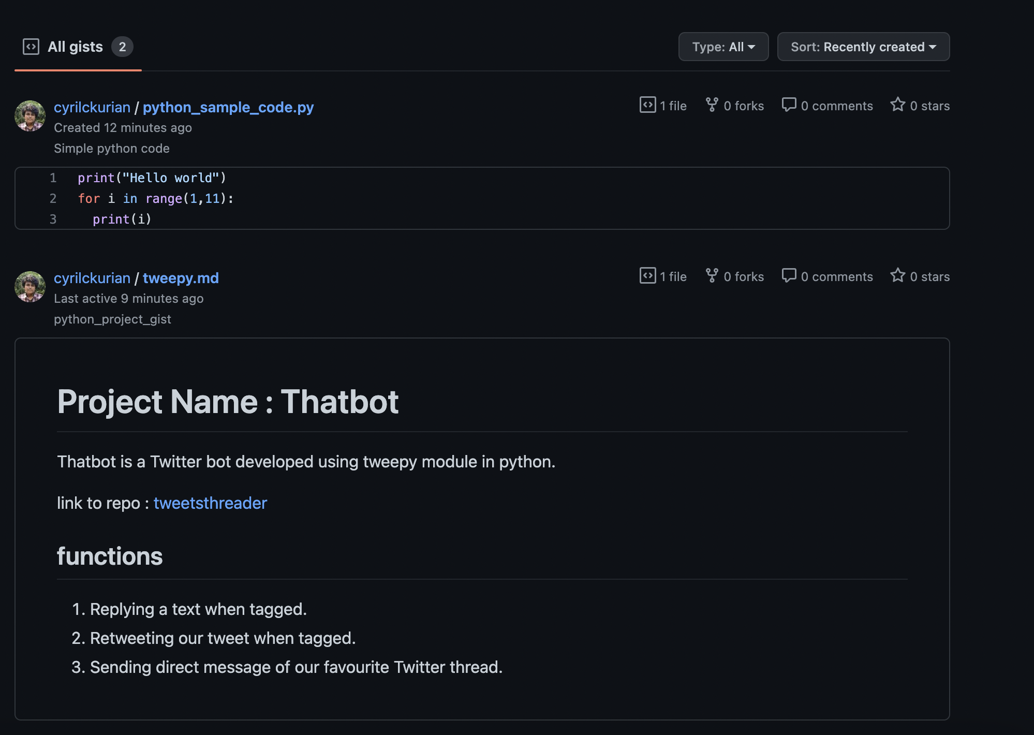The image size is (1034, 735).
Task: Open the tweetsthreader repo link
Action: click(210, 503)
